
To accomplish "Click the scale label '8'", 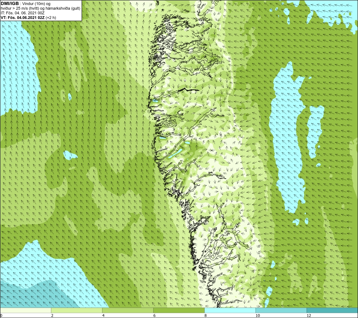I will (x=206, y=315).
